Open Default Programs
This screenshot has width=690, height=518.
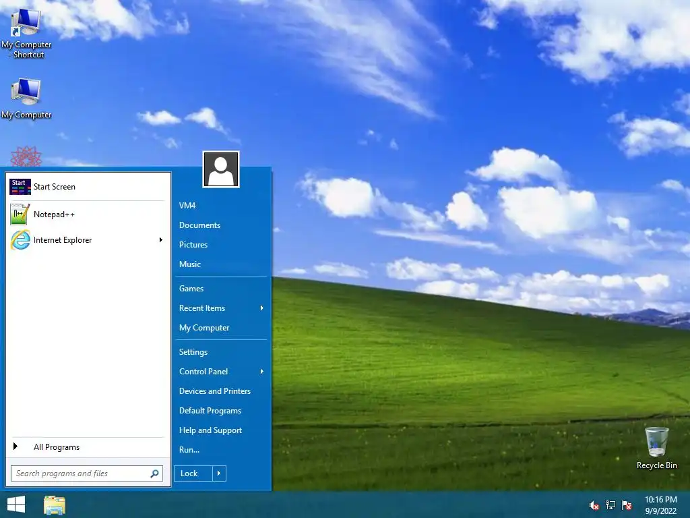tap(221, 411)
